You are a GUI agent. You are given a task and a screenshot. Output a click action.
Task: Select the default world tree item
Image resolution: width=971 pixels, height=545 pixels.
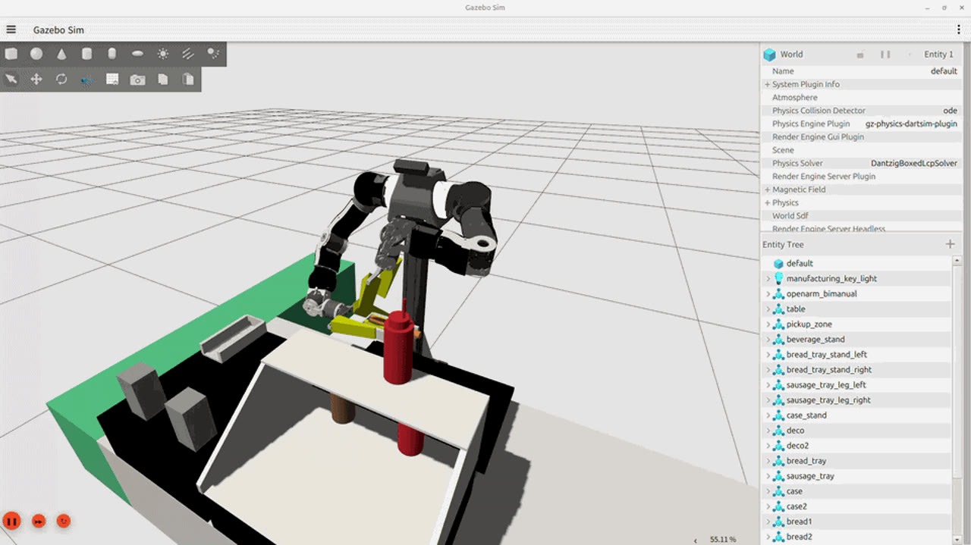pos(856,263)
